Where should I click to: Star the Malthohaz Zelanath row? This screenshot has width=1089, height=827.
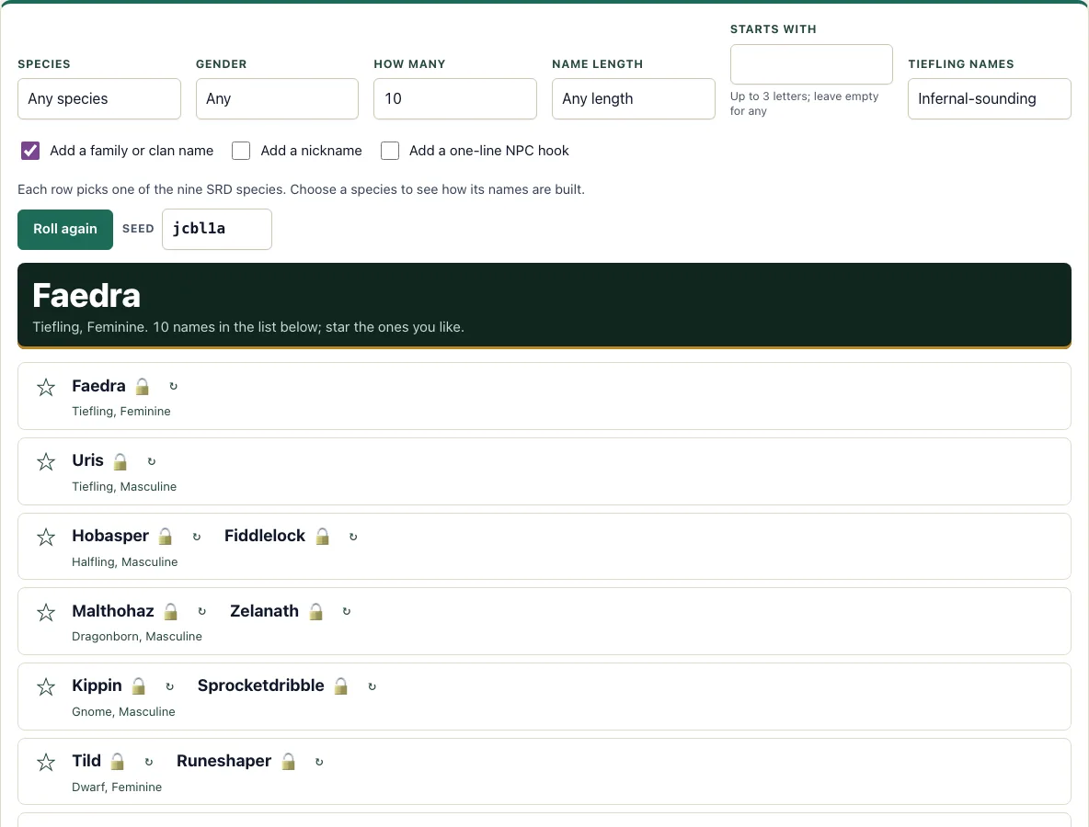coord(46,612)
